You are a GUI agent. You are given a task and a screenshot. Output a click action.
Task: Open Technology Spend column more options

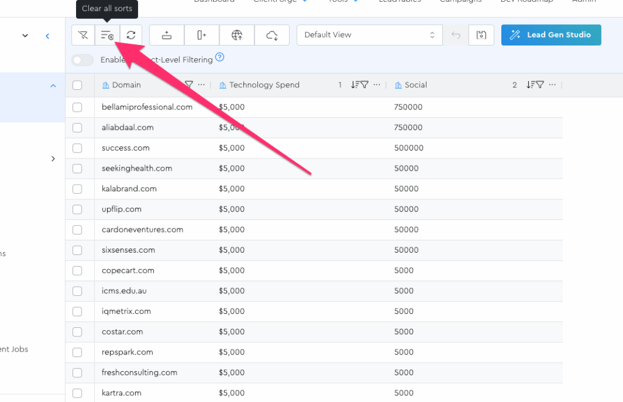click(x=377, y=85)
